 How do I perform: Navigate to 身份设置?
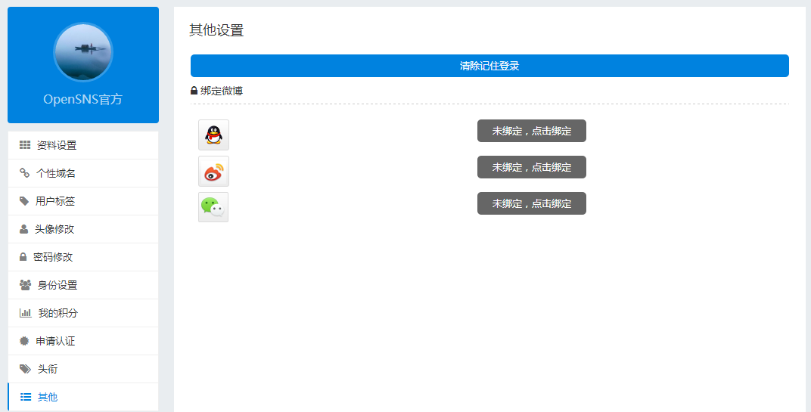pyautogui.click(x=83, y=285)
